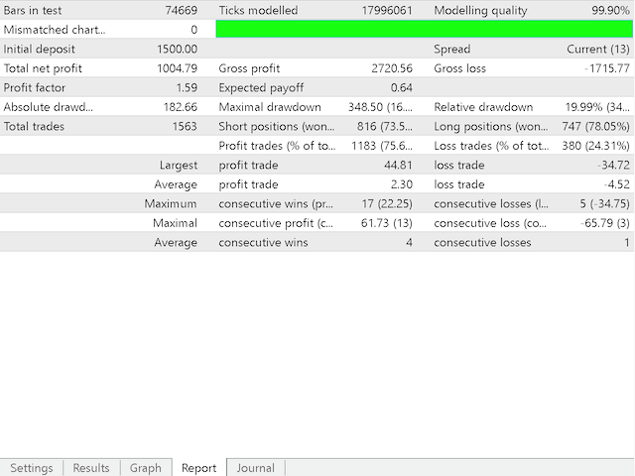Click consecutive losses value 5 (-34.75)
The width and height of the screenshot is (635, 476).
pos(604,203)
